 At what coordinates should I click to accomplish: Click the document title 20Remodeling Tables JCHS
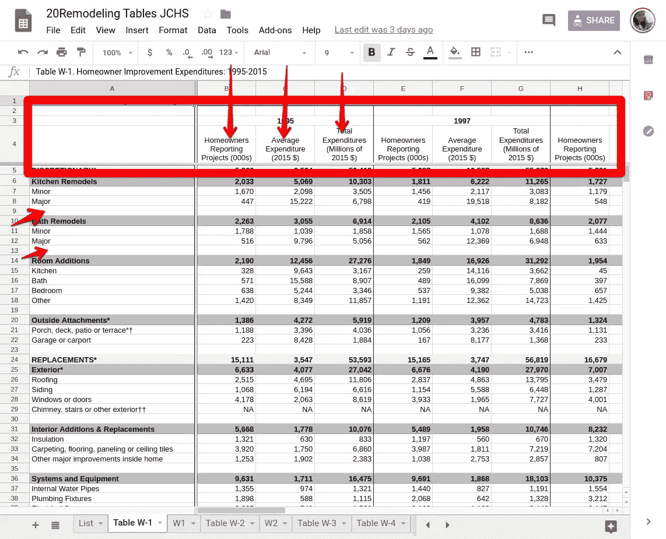point(117,13)
